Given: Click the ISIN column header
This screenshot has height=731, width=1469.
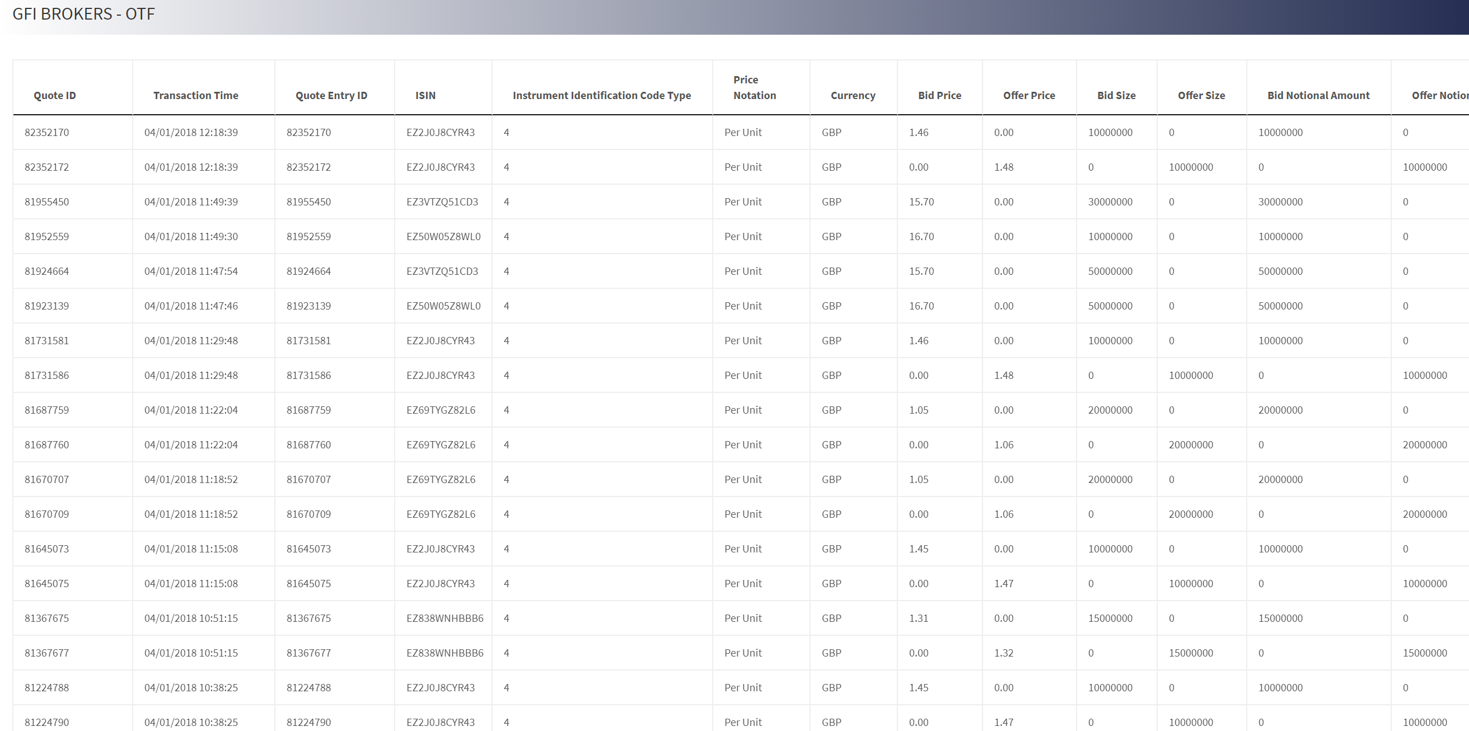Looking at the screenshot, I should click(425, 95).
